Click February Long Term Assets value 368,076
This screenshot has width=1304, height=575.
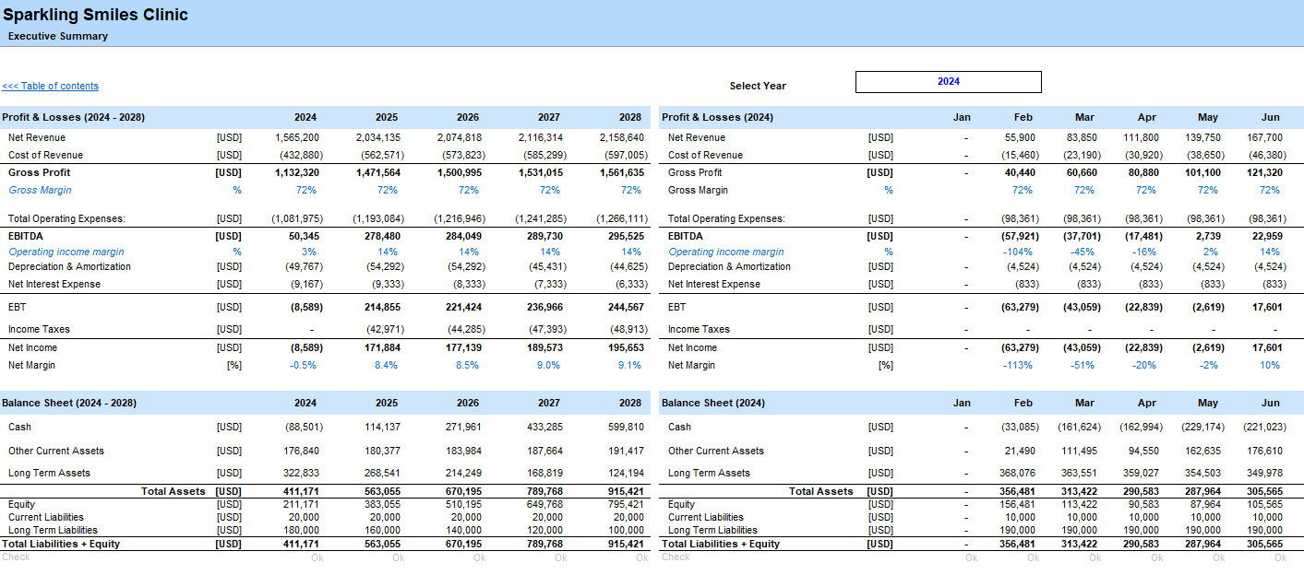pyautogui.click(x=1017, y=474)
